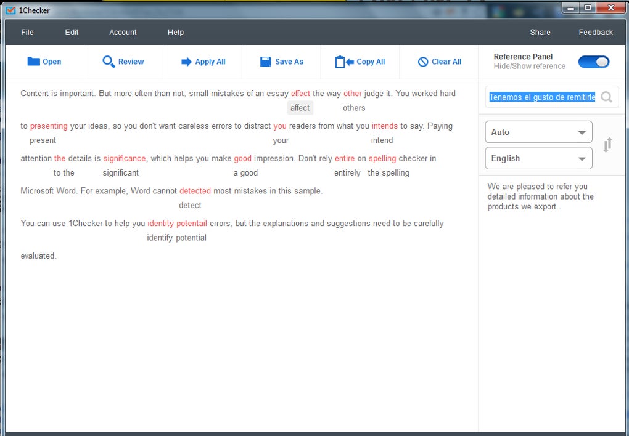Click the red word 'entire'
Image resolution: width=629 pixels, height=436 pixels.
click(345, 158)
